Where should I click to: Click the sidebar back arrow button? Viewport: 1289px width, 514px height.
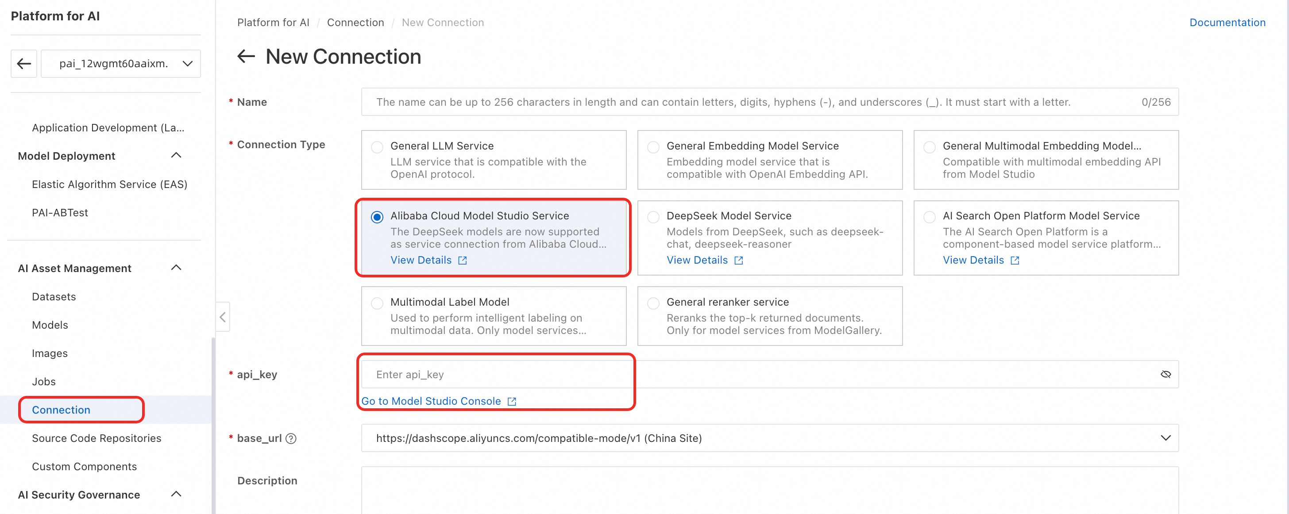pos(24,64)
